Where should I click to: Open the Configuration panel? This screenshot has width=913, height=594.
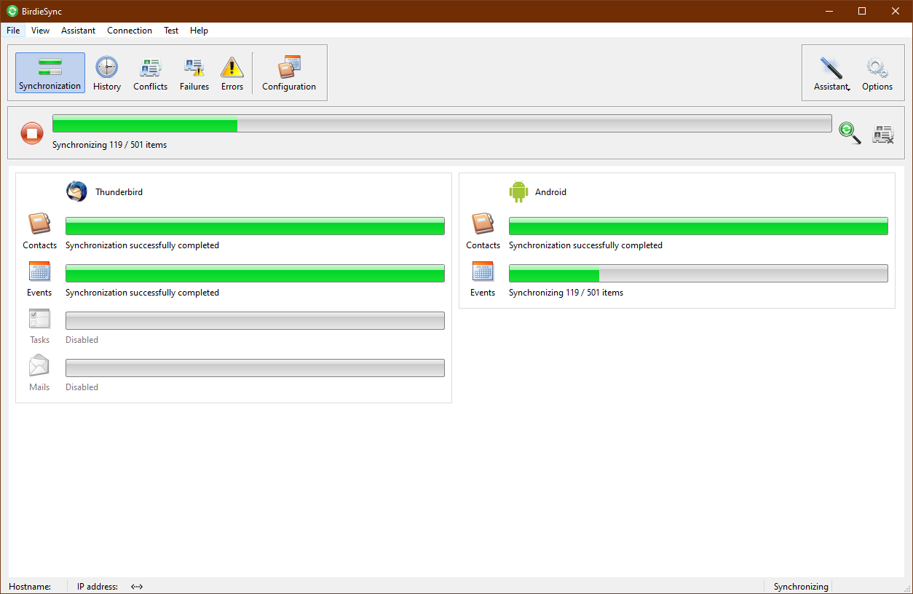click(x=289, y=73)
